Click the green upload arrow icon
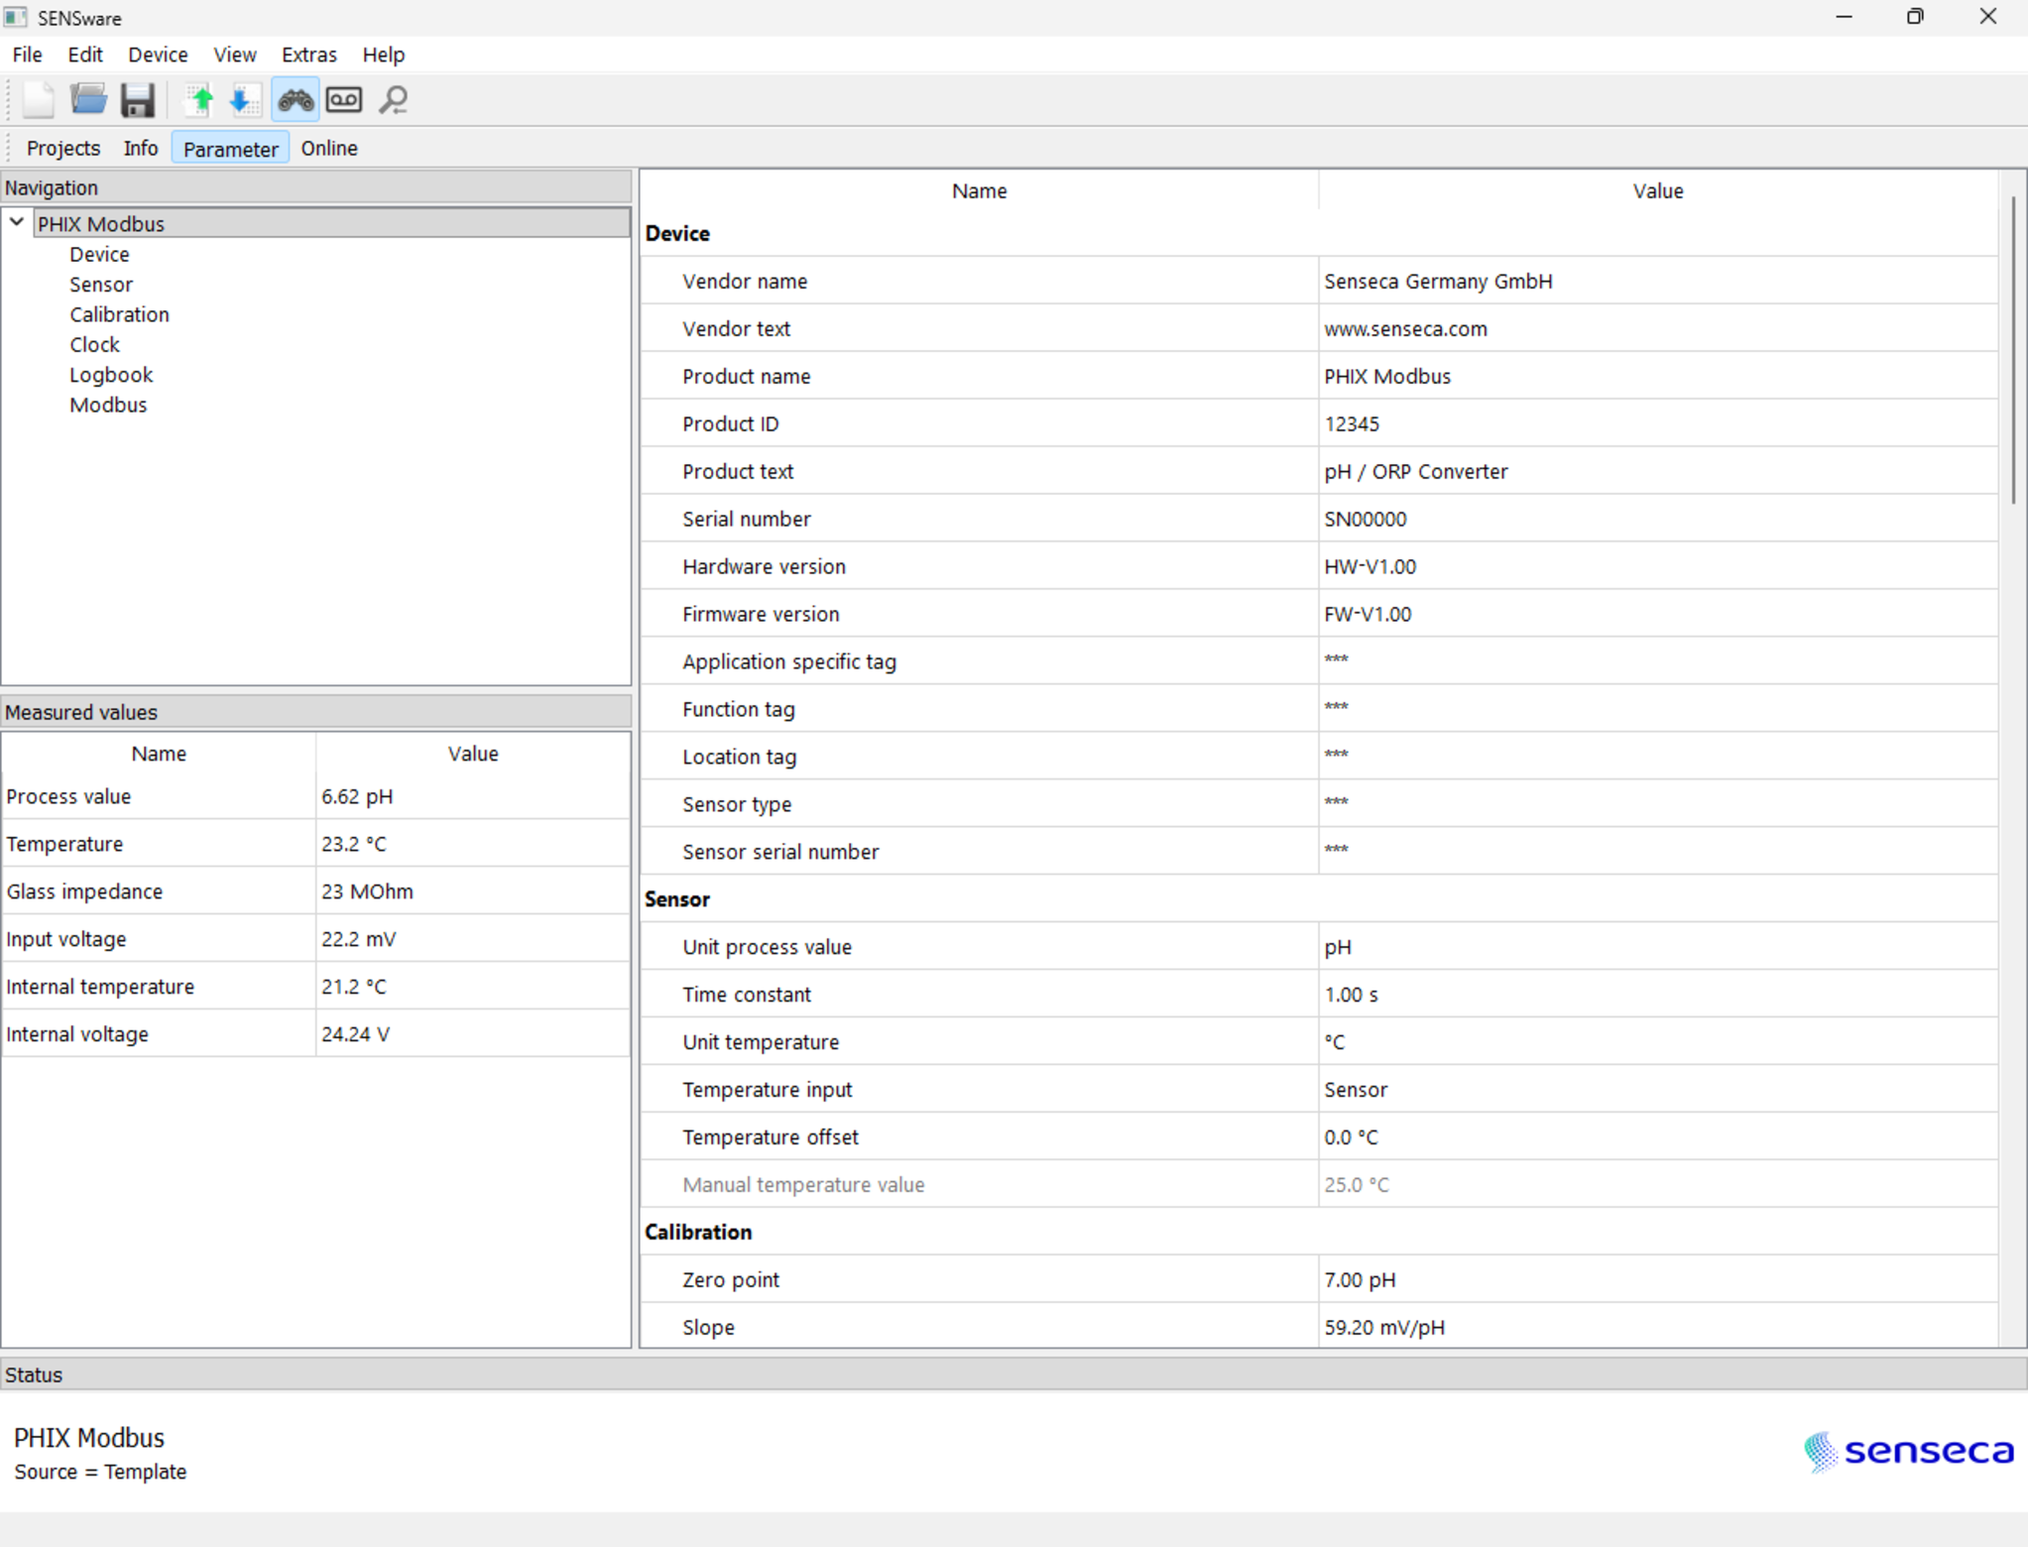2028x1547 pixels. pos(200,100)
